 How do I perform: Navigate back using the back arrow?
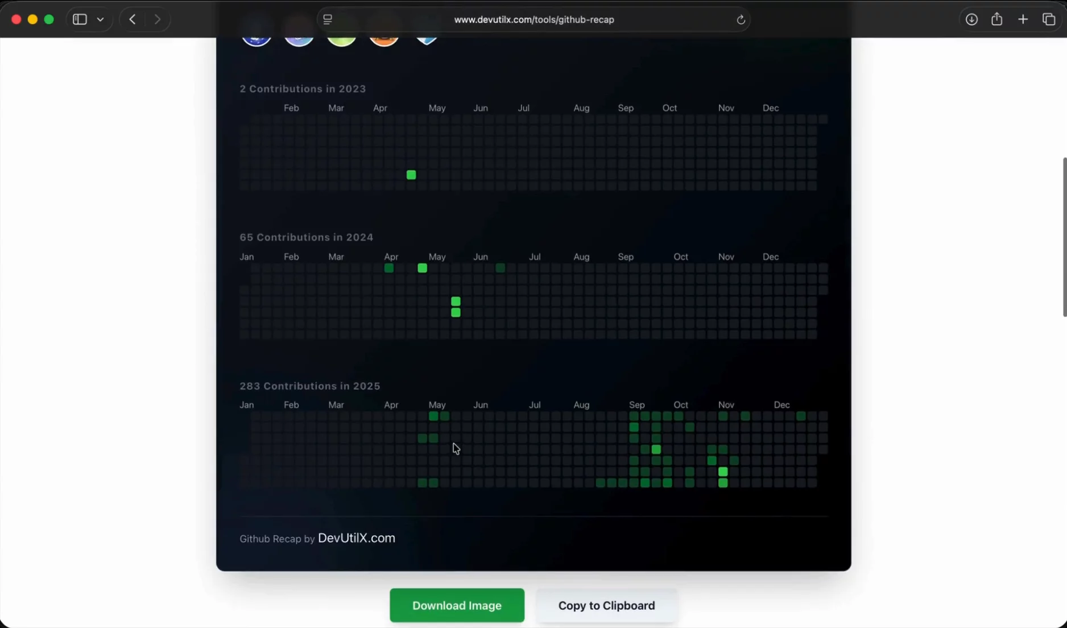click(131, 19)
